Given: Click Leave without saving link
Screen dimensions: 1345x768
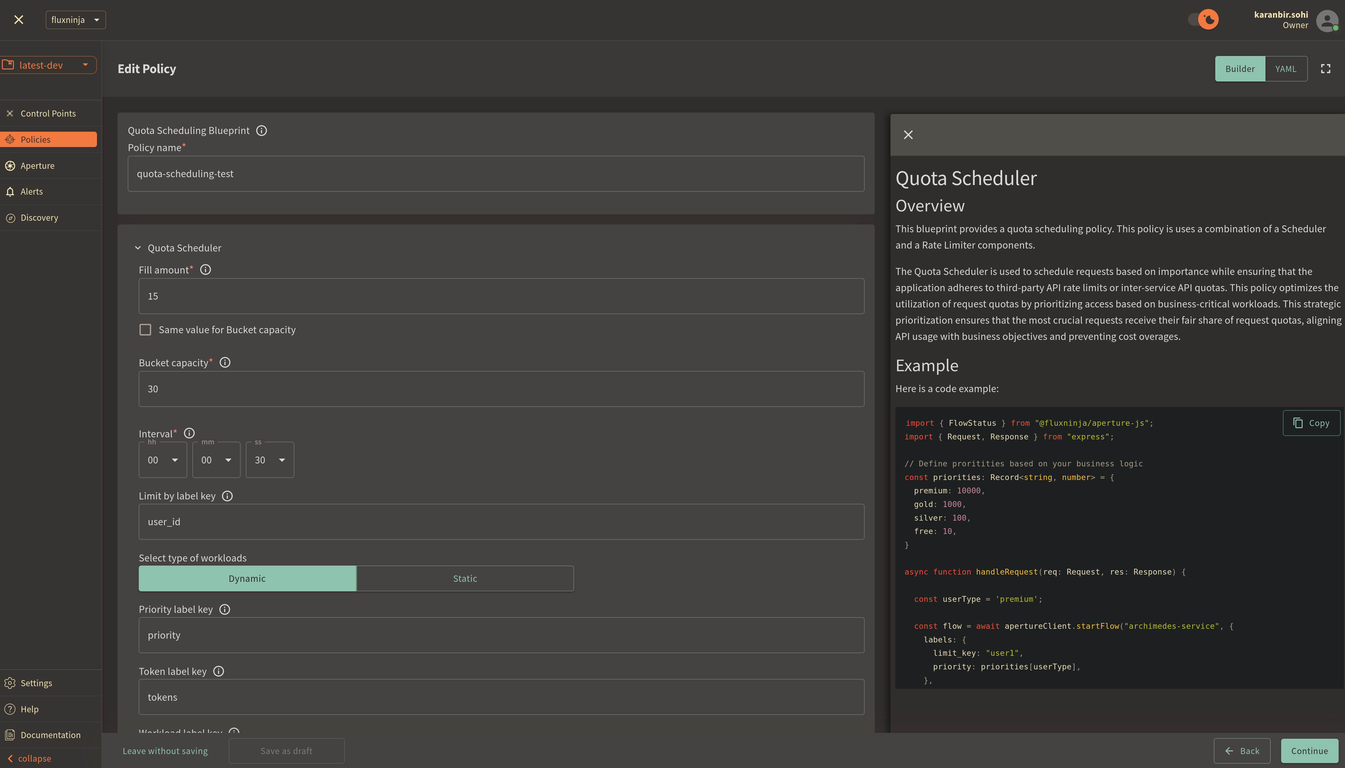Looking at the screenshot, I should click(165, 751).
